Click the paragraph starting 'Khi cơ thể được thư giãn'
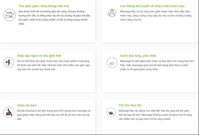Viewport: 199px width, 135px height. tap(53, 65)
